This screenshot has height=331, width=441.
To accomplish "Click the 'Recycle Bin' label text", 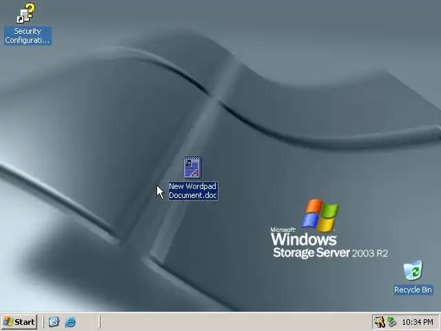I will pos(413,290).
